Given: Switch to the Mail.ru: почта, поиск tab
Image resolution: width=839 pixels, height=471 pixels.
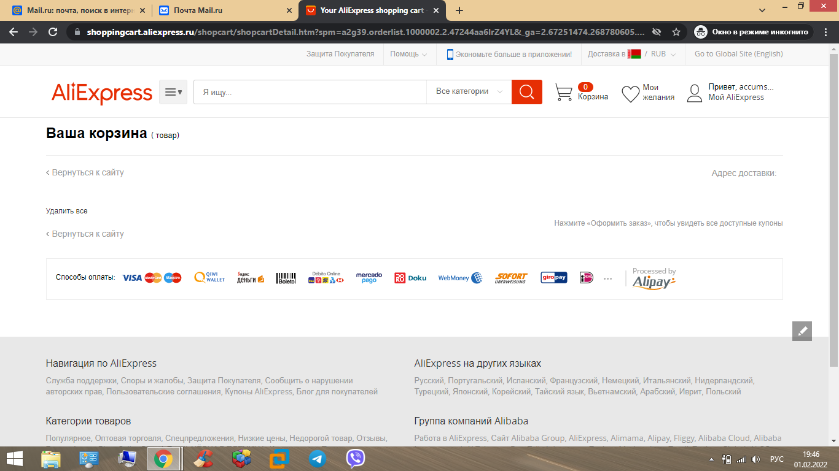Looking at the screenshot, I should pyautogui.click(x=79, y=10).
